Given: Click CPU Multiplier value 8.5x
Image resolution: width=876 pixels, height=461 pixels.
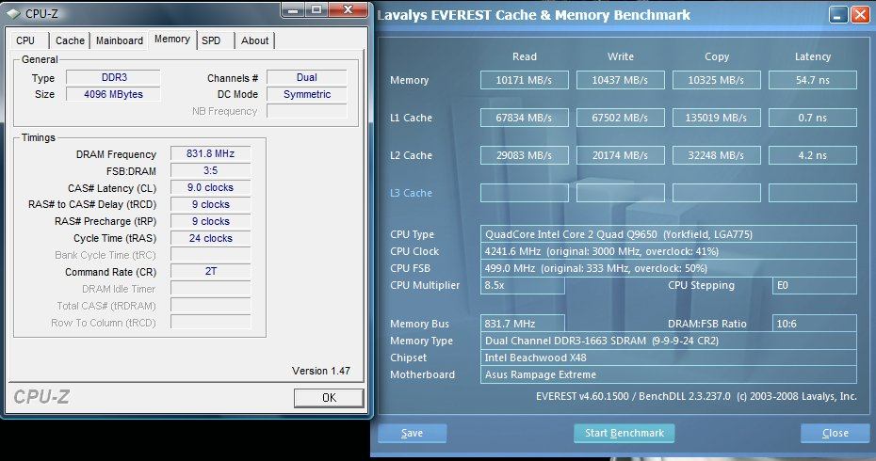Looking at the screenshot, I should (523, 285).
